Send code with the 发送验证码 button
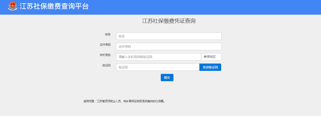321x116 pixels. click(210, 67)
